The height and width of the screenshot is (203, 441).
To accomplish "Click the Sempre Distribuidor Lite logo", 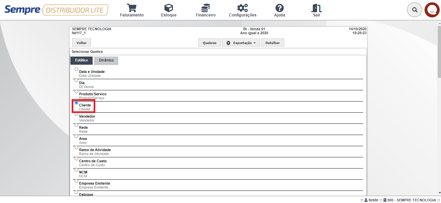I will [x=56, y=10].
